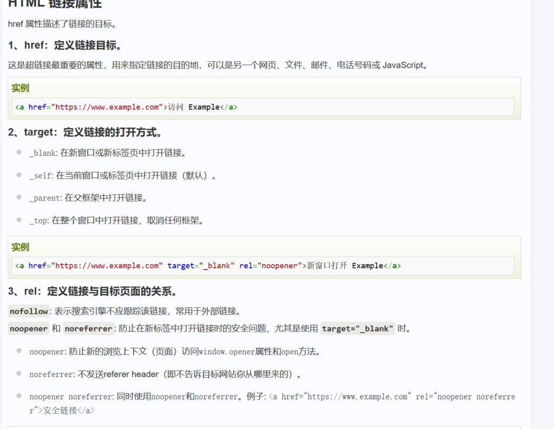Select the _blank list item text
This screenshot has width=554, height=429.
(x=108, y=153)
